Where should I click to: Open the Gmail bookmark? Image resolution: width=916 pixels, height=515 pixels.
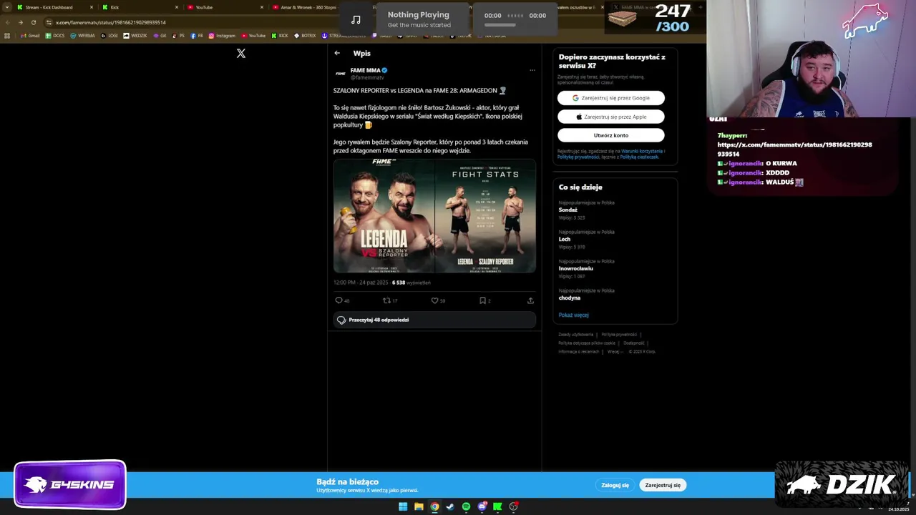tap(30, 35)
